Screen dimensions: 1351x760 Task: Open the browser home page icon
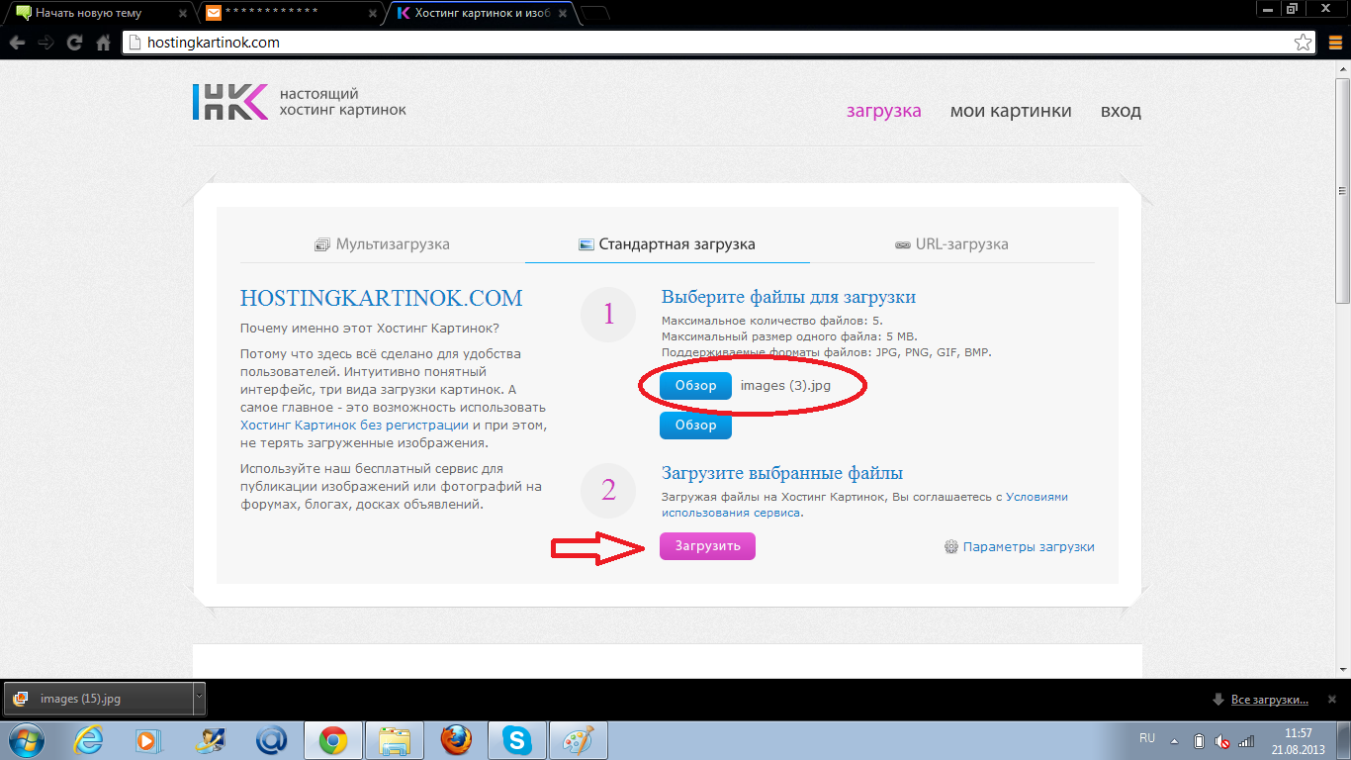pyautogui.click(x=103, y=43)
